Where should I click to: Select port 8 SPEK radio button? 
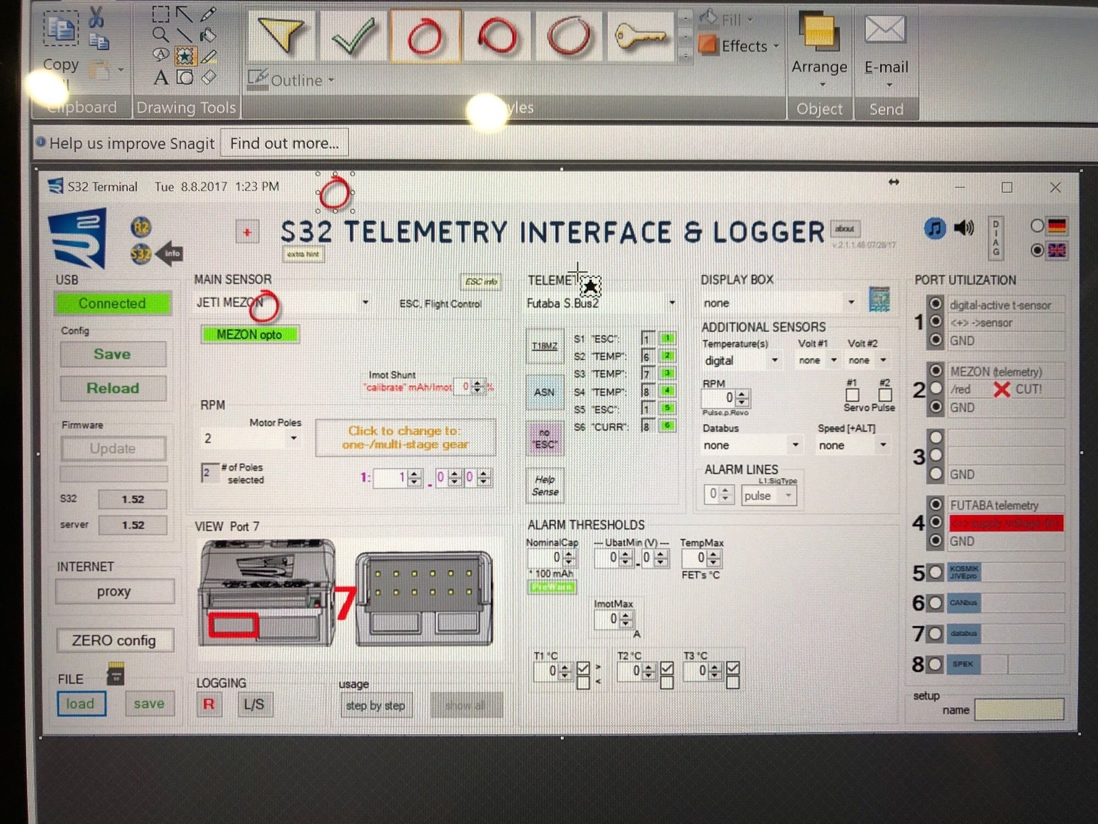(935, 664)
